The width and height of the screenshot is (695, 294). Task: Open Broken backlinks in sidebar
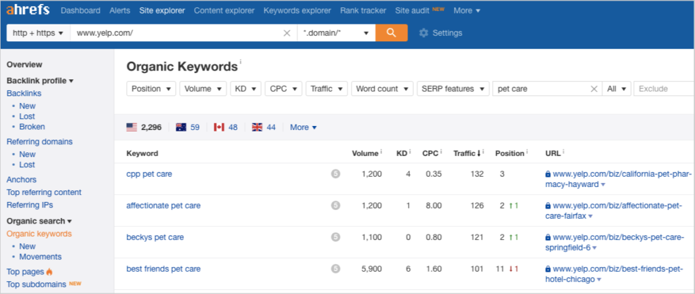pyautogui.click(x=32, y=127)
